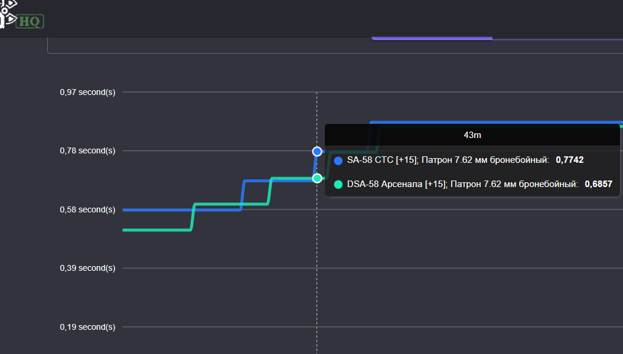The width and height of the screenshot is (623, 354).
Task: Click the 0,78 second(s) axis label
Action: (x=87, y=151)
